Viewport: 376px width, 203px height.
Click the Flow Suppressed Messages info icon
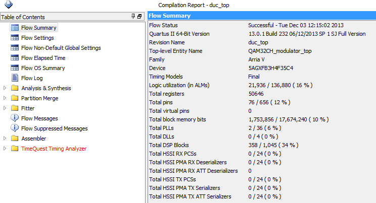[15, 128]
